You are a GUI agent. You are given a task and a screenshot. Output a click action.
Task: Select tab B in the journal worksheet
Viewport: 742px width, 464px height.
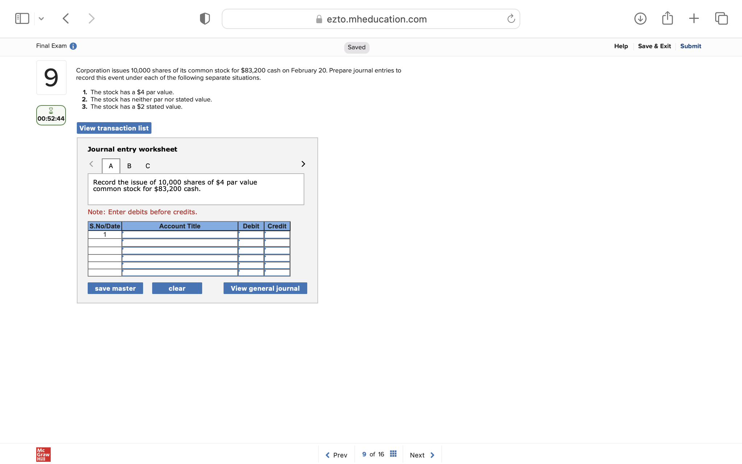click(129, 166)
